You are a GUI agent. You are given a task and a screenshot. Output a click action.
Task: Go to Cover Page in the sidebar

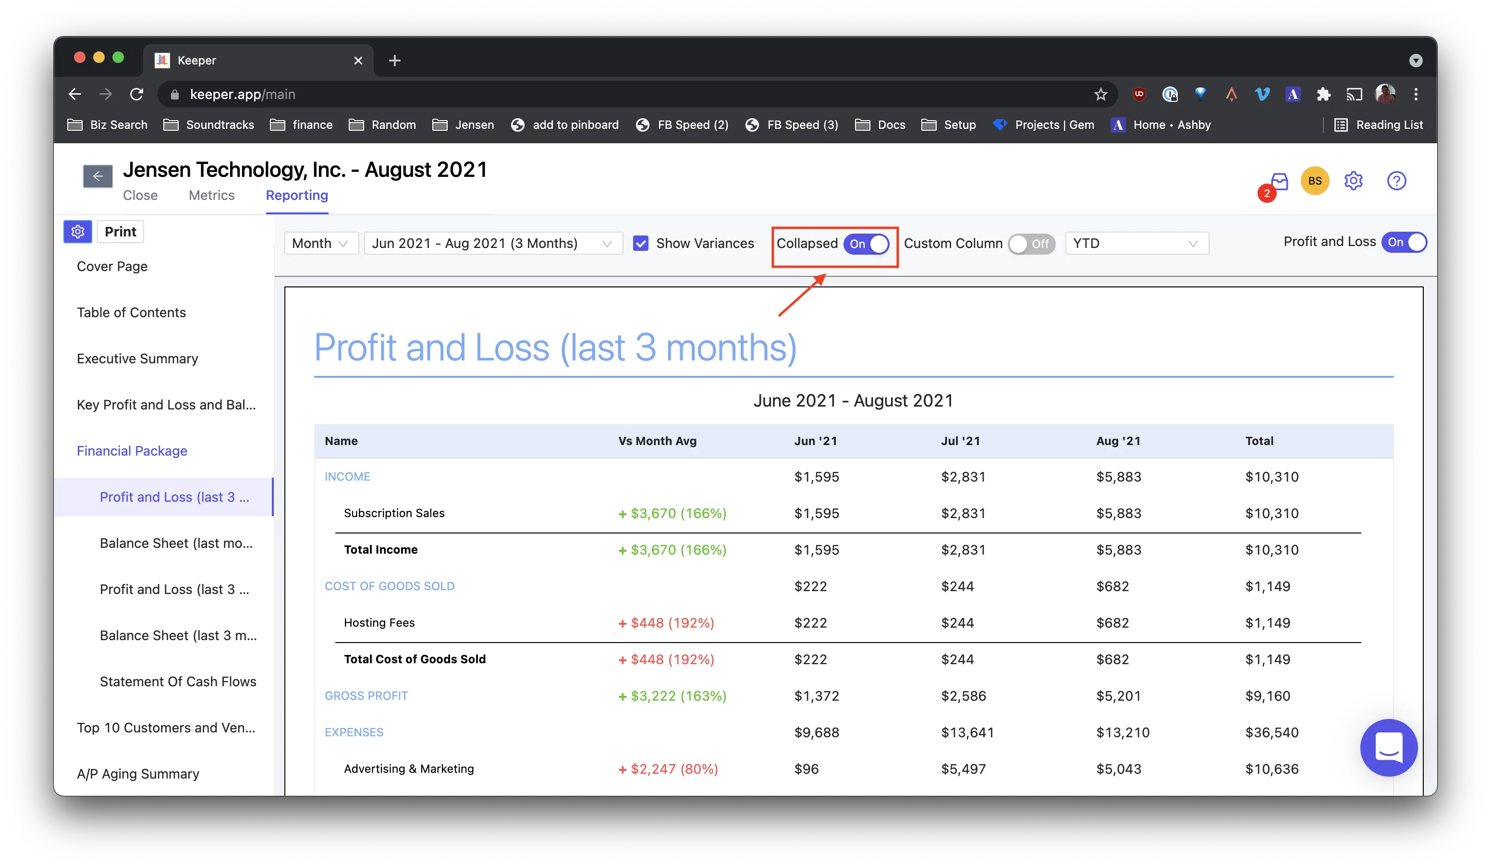point(112,266)
